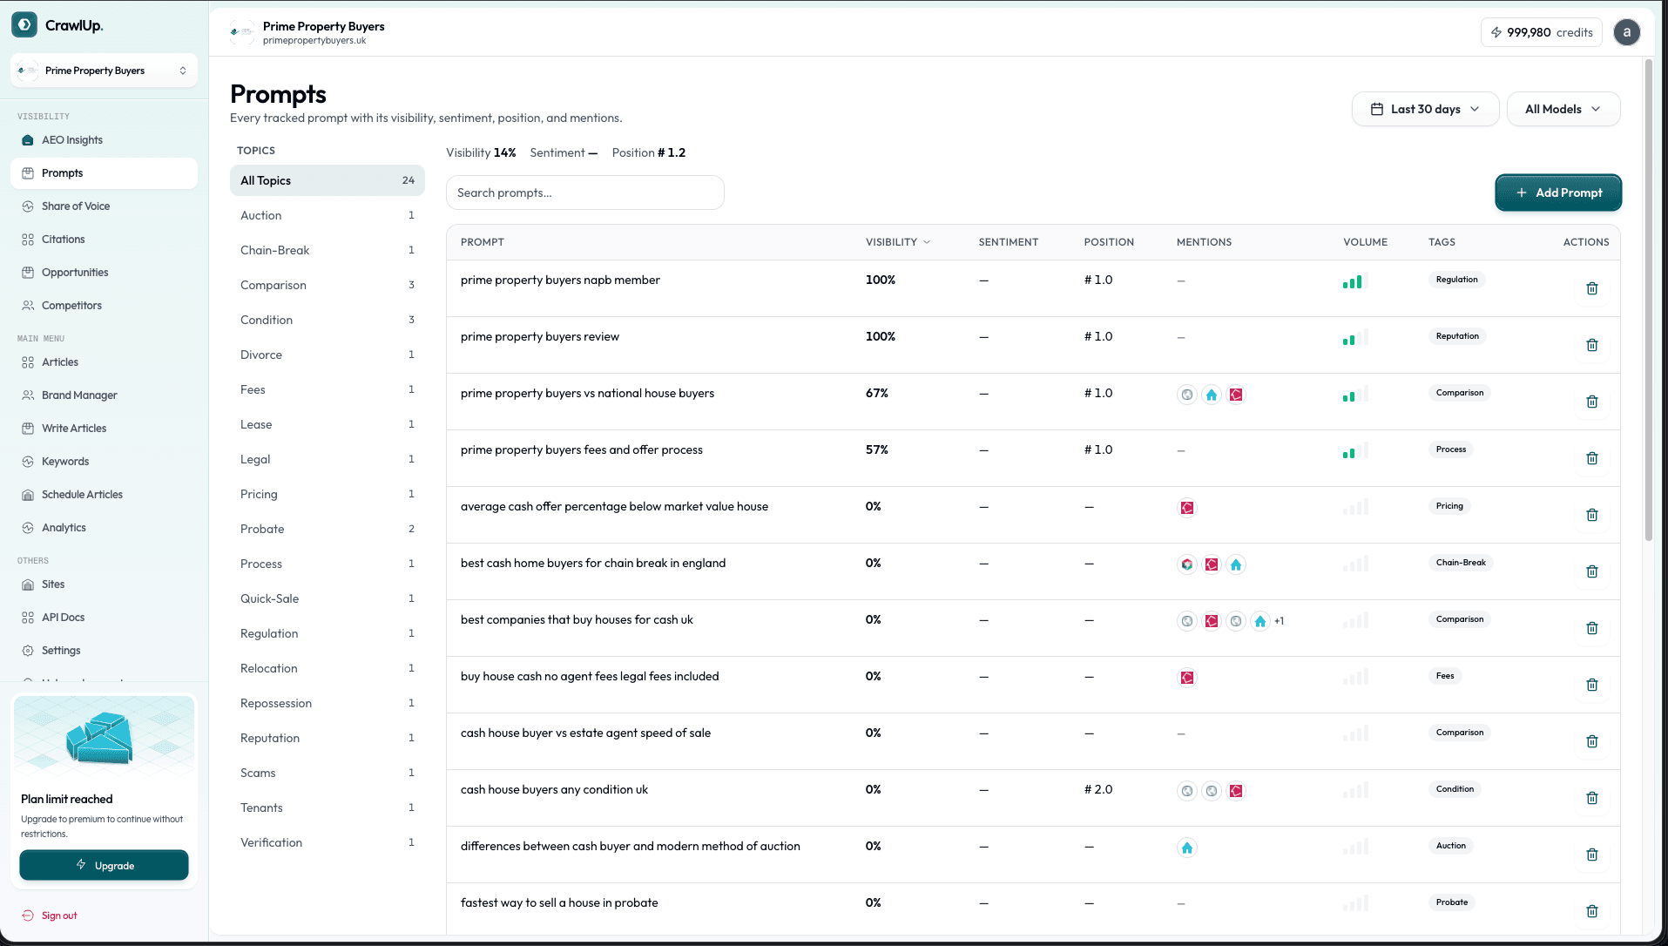Open the Share of Voice page
The height and width of the screenshot is (946, 1668).
pos(104,206)
